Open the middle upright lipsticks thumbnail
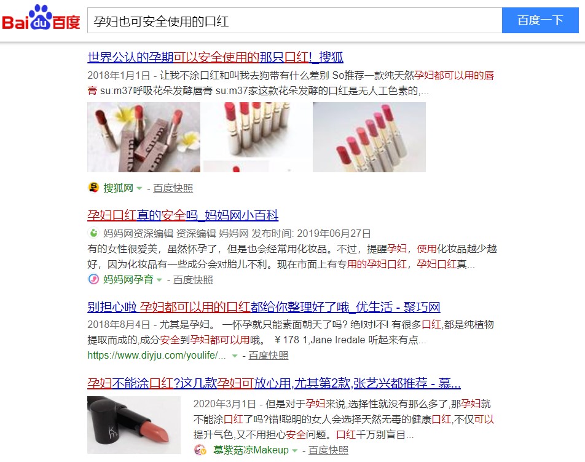The height and width of the screenshot is (462, 585). 257,137
